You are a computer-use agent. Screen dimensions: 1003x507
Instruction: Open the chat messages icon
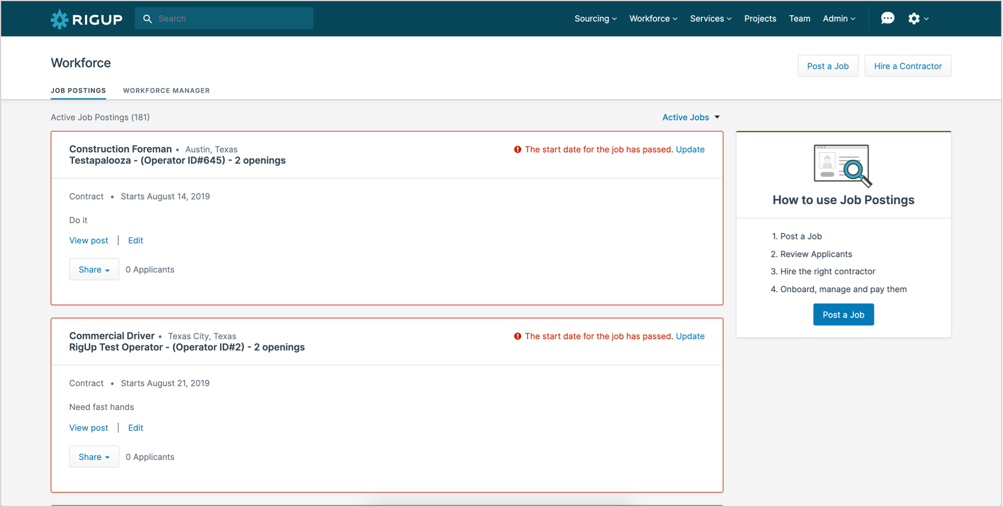[x=887, y=19]
